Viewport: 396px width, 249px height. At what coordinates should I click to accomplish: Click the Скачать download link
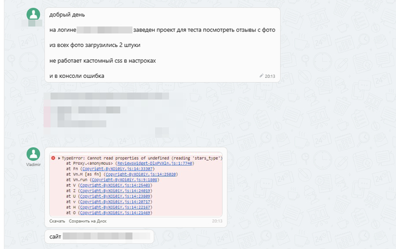57,221
